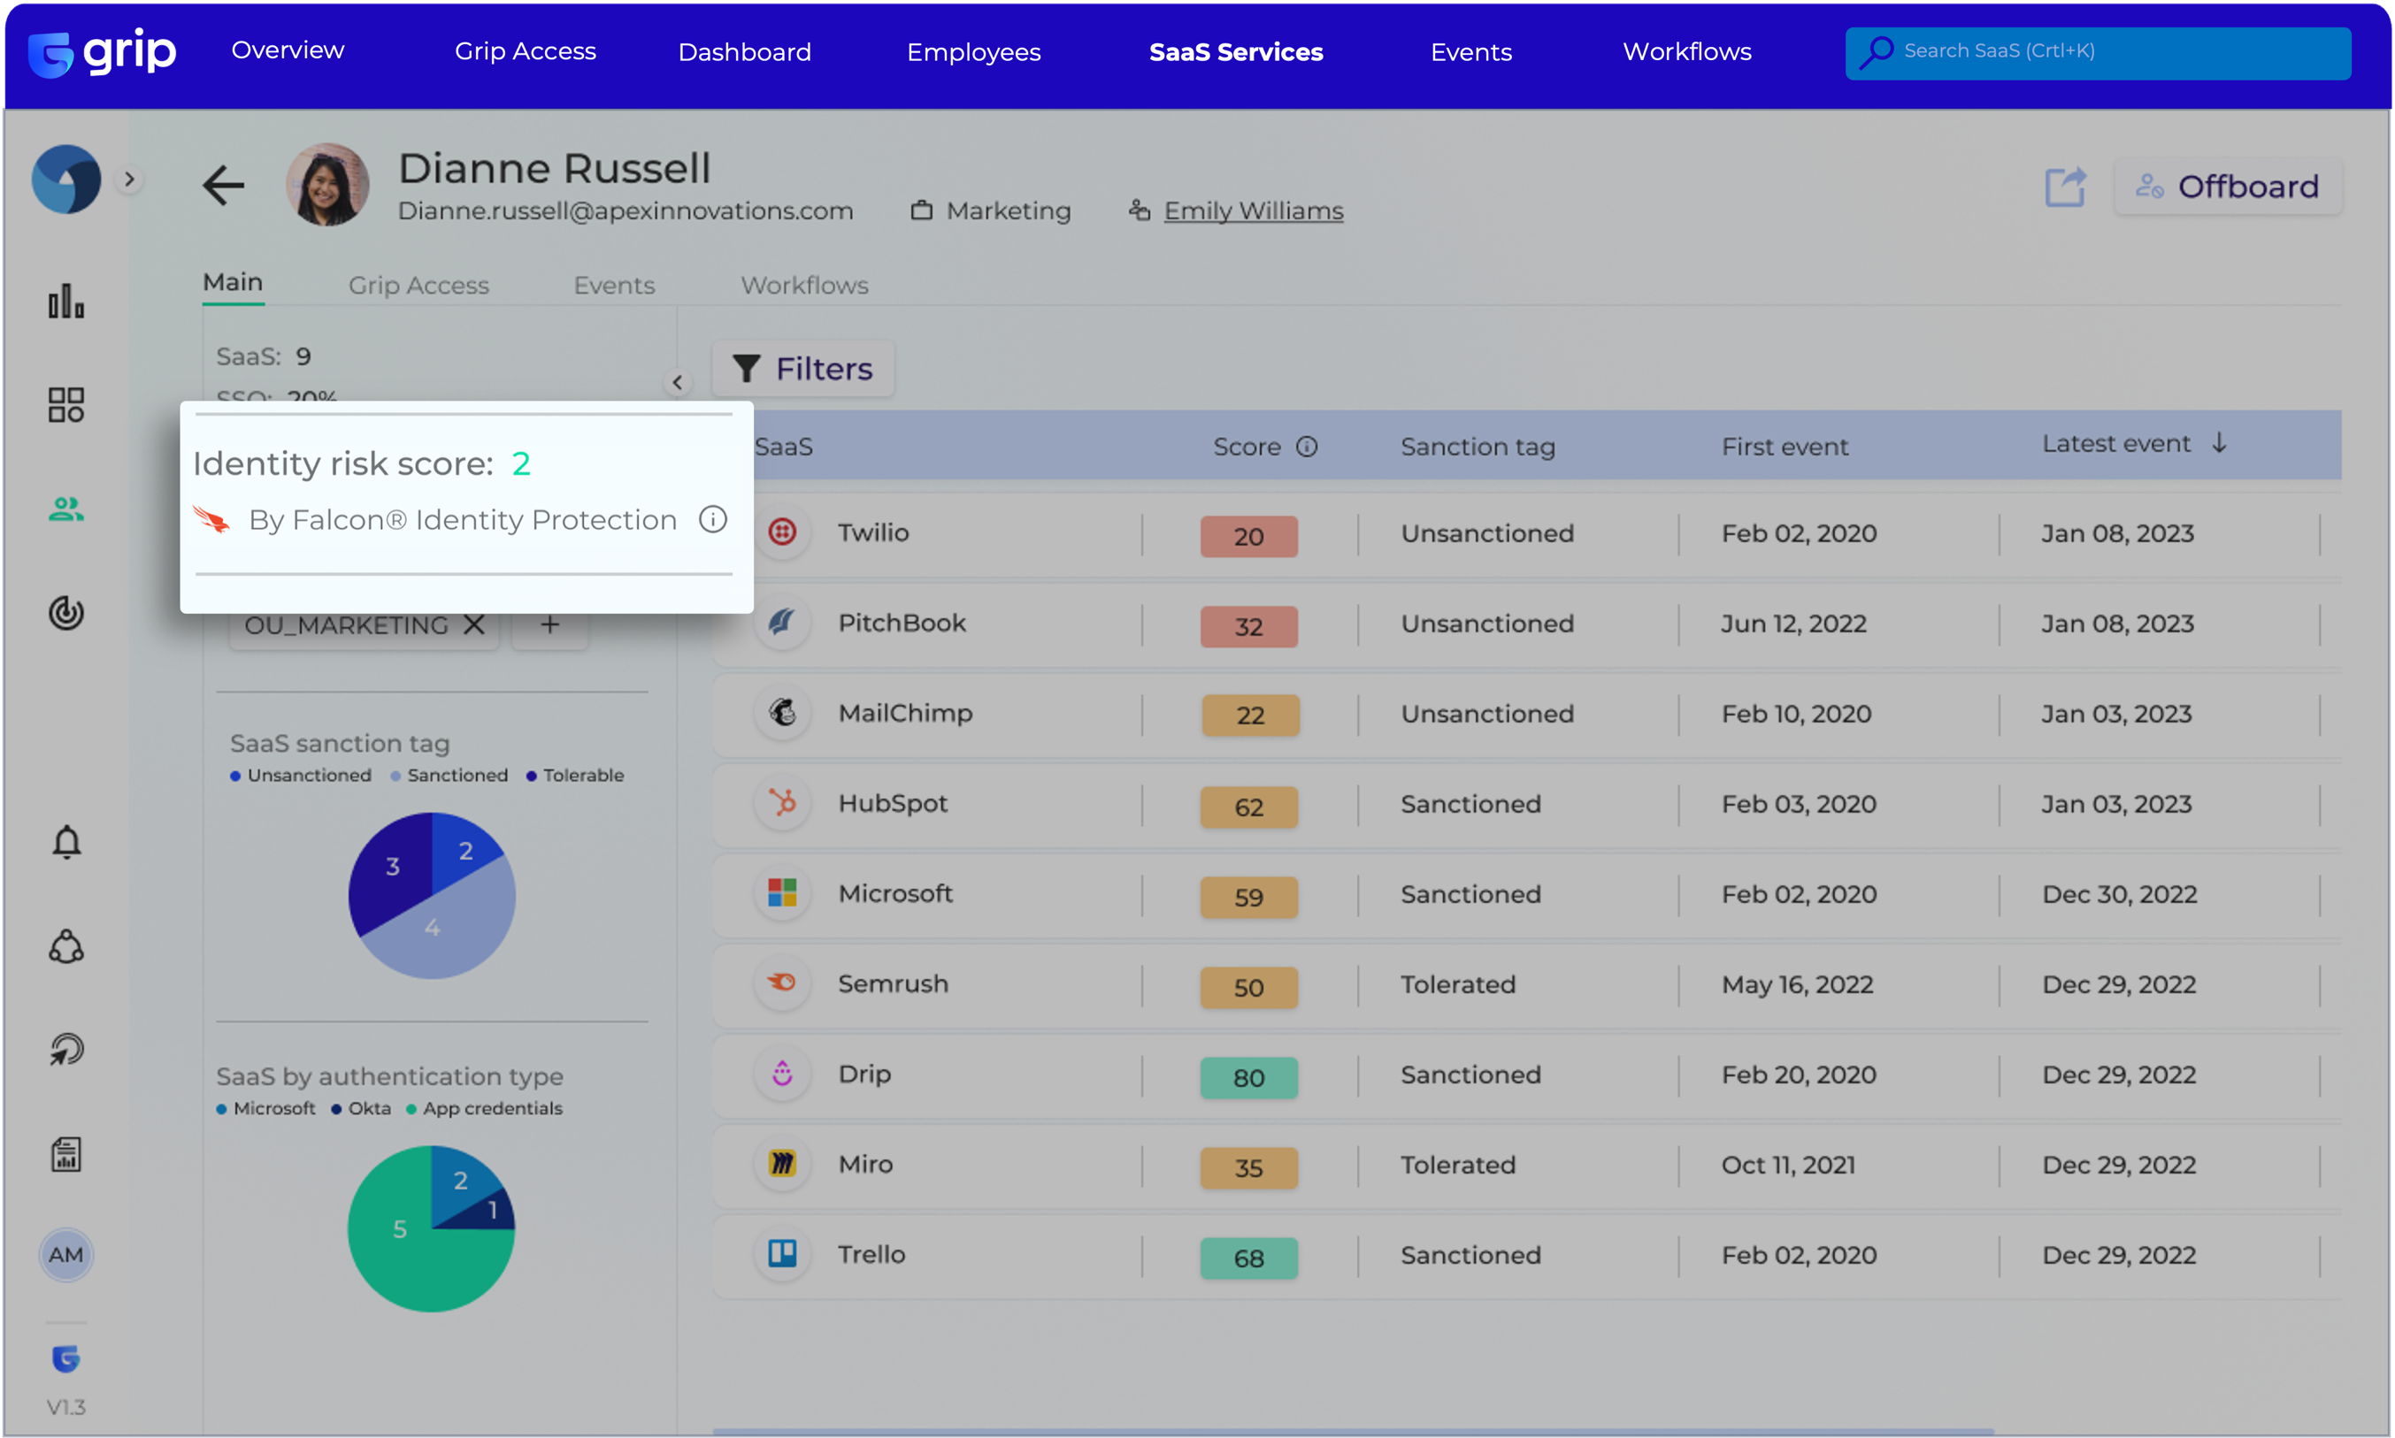Click the Score info icon
Viewport: 2395px width, 1438px height.
coord(1307,447)
